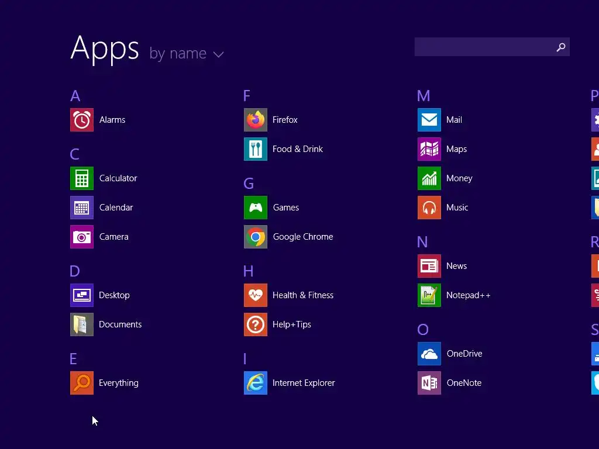Click the Help+Tips question mark icon

pos(256,324)
